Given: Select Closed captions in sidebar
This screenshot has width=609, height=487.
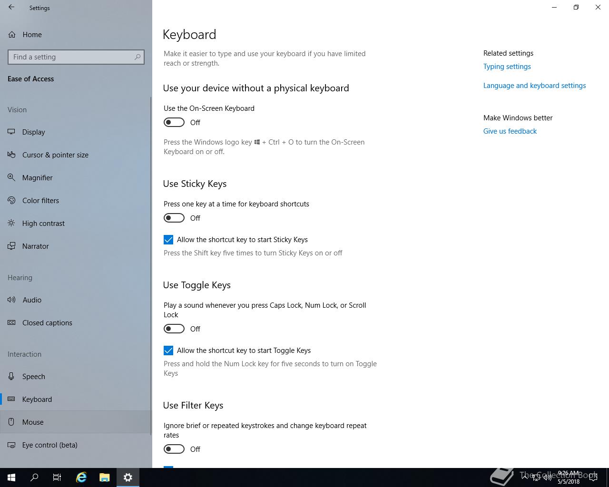Looking at the screenshot, I should [76, 322].
